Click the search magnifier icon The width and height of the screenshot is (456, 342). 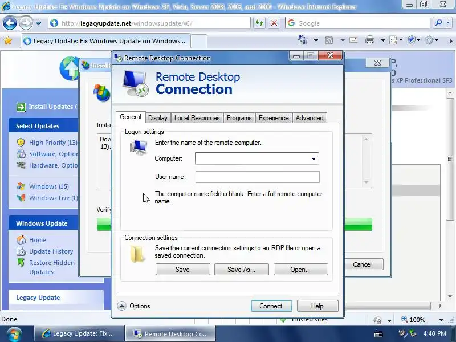[x=438, y=23]
